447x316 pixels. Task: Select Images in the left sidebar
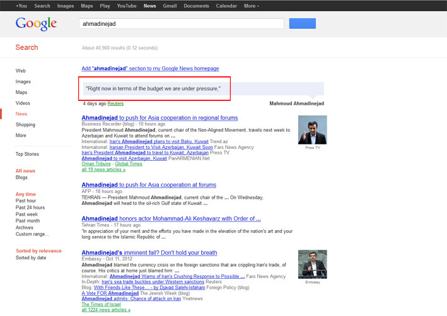point(23,81)
